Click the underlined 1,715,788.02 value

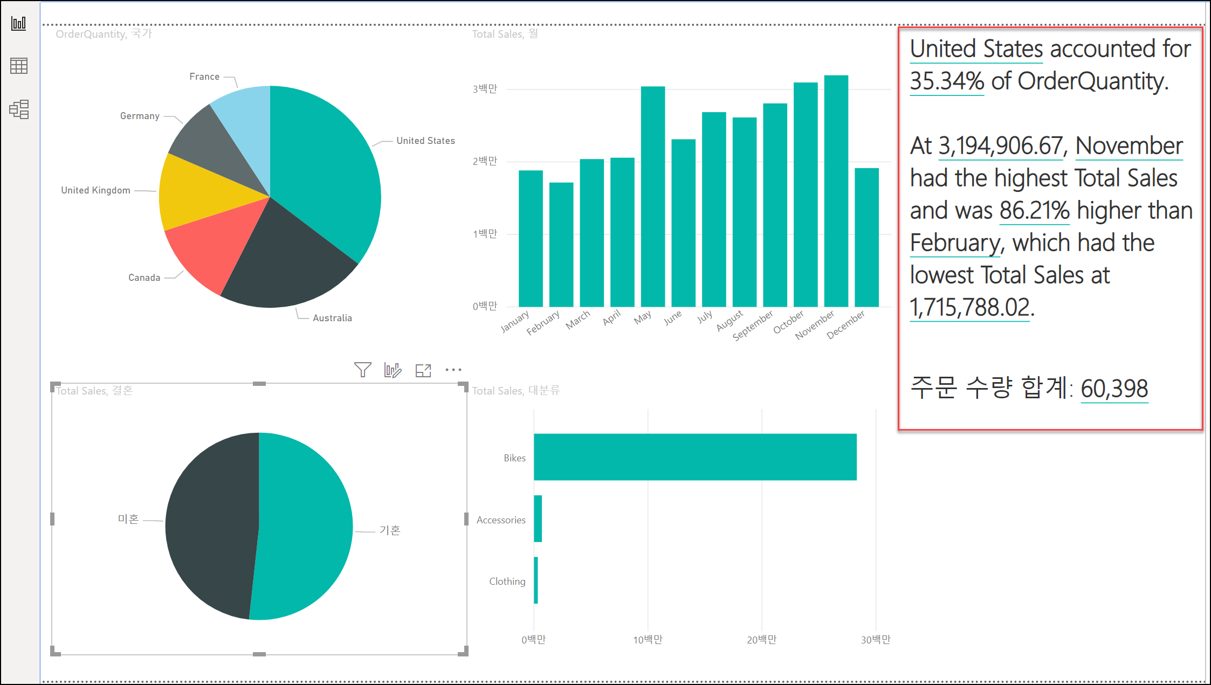pos(969,308)
